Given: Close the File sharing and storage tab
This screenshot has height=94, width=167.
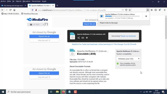Looking at the screenshot, I should (x=25, y=5).
